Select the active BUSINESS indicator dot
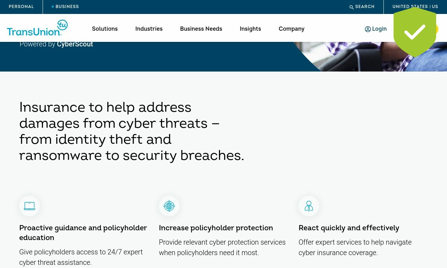447x268 pixels. coord(53,6)
